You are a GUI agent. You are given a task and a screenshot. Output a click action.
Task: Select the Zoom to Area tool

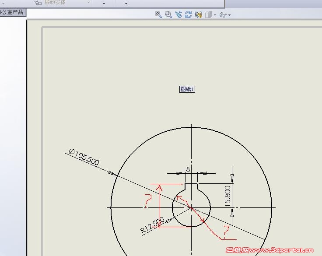coord(168,14)
